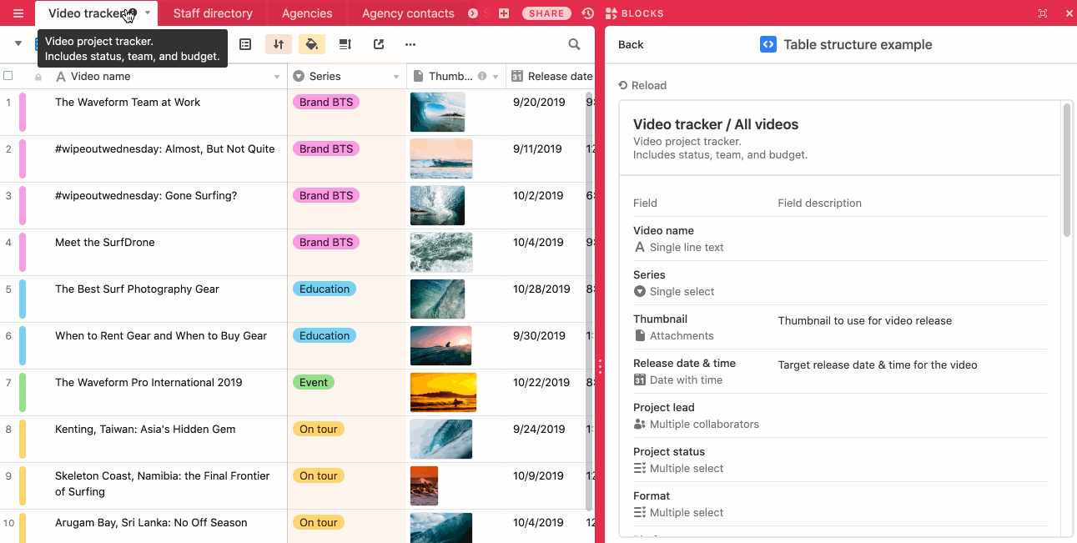Viewport: 1077px width, 543px height.
Task: Click Back in the blocks panel
Action: (631, 44)
